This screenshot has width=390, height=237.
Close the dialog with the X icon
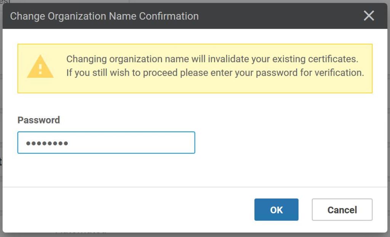369,16
